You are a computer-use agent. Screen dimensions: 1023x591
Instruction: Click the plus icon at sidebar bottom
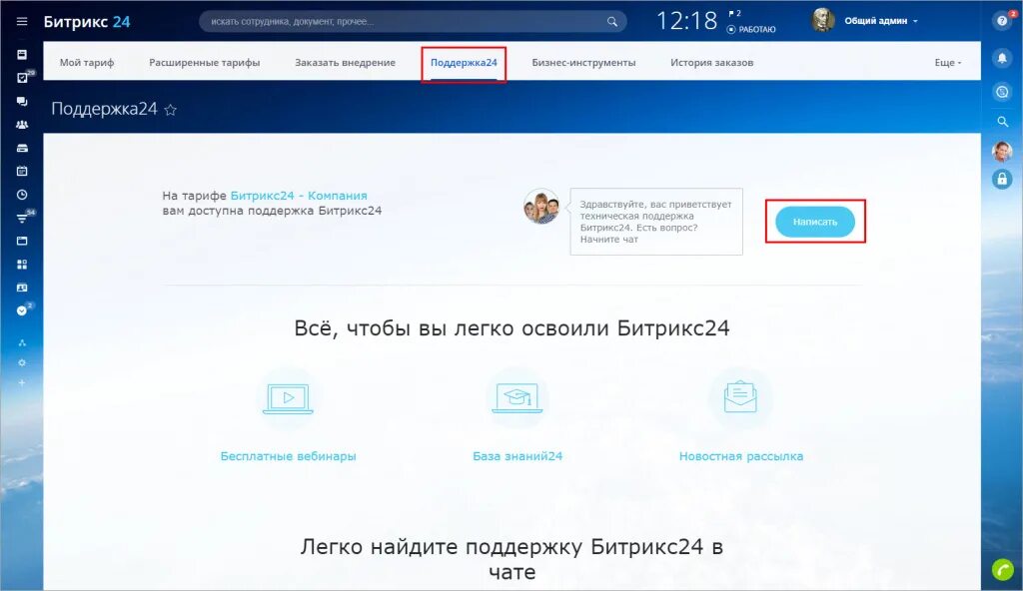click(x=22, y=383)
